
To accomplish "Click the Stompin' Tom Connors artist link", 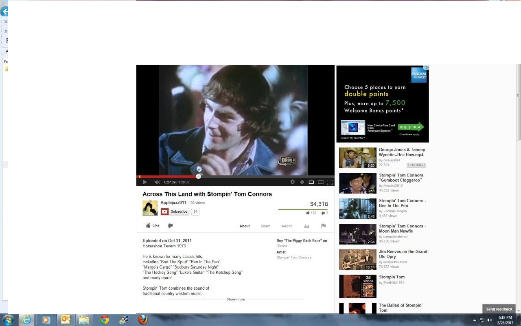I will coord(294,258).
